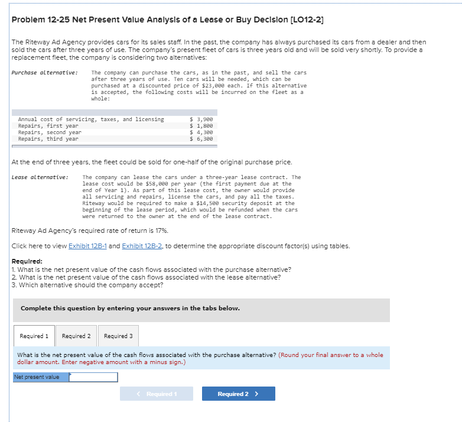Image resolution: width=462 pixels, height=422 pixels.
Task: Go to next step with Required 2 button
Action: tap(239, 394)
